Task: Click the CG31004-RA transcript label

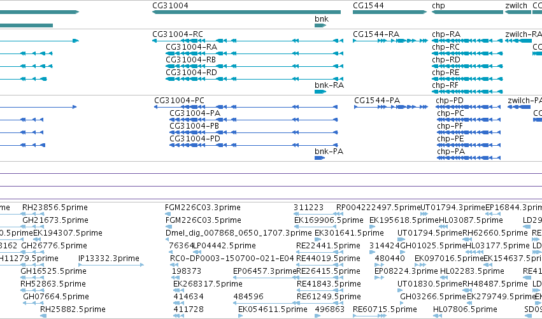Action: coord(192,47)
